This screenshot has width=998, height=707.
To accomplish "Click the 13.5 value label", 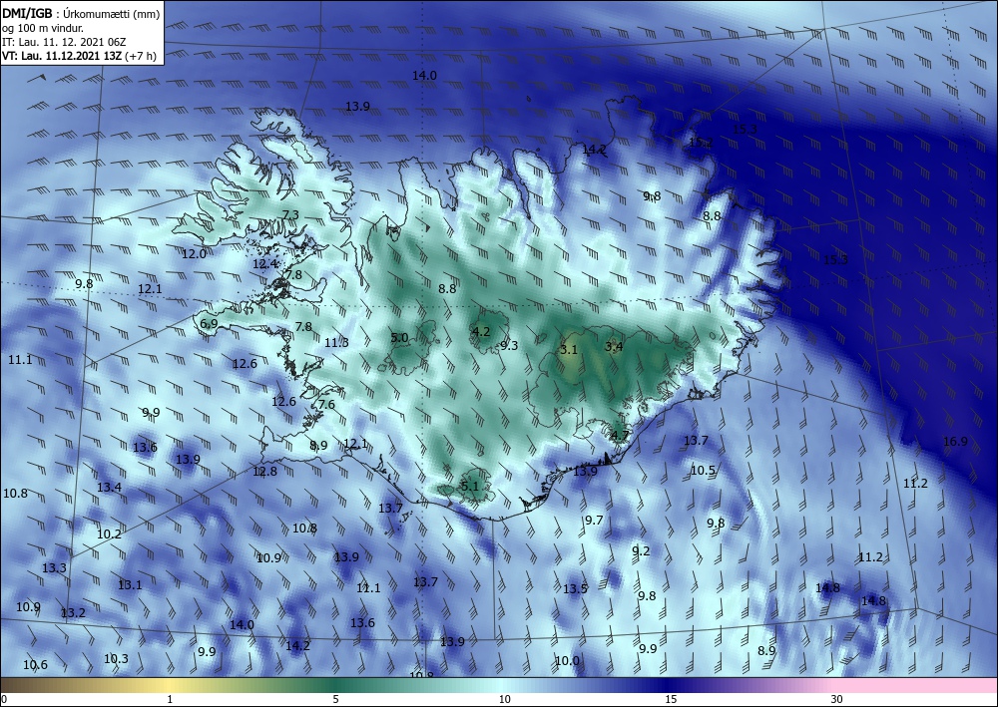I will [x=575, y=588].
